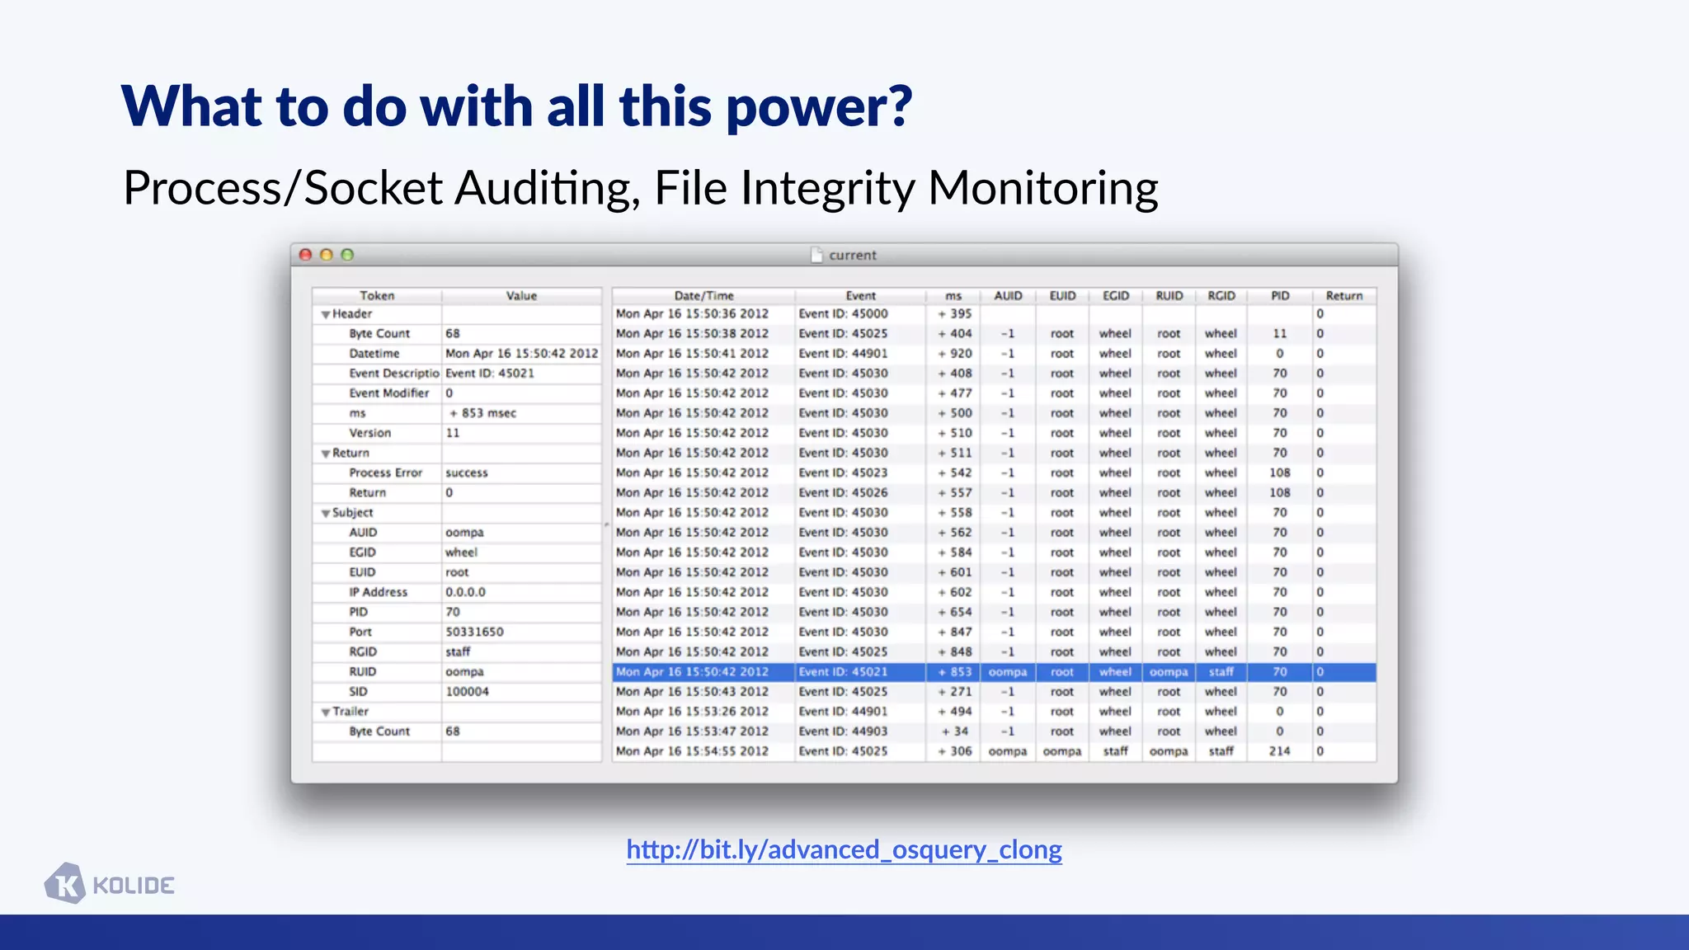Click the staff value in RGID row
The height and width of the screenshot is (950, 1689).
458,652
